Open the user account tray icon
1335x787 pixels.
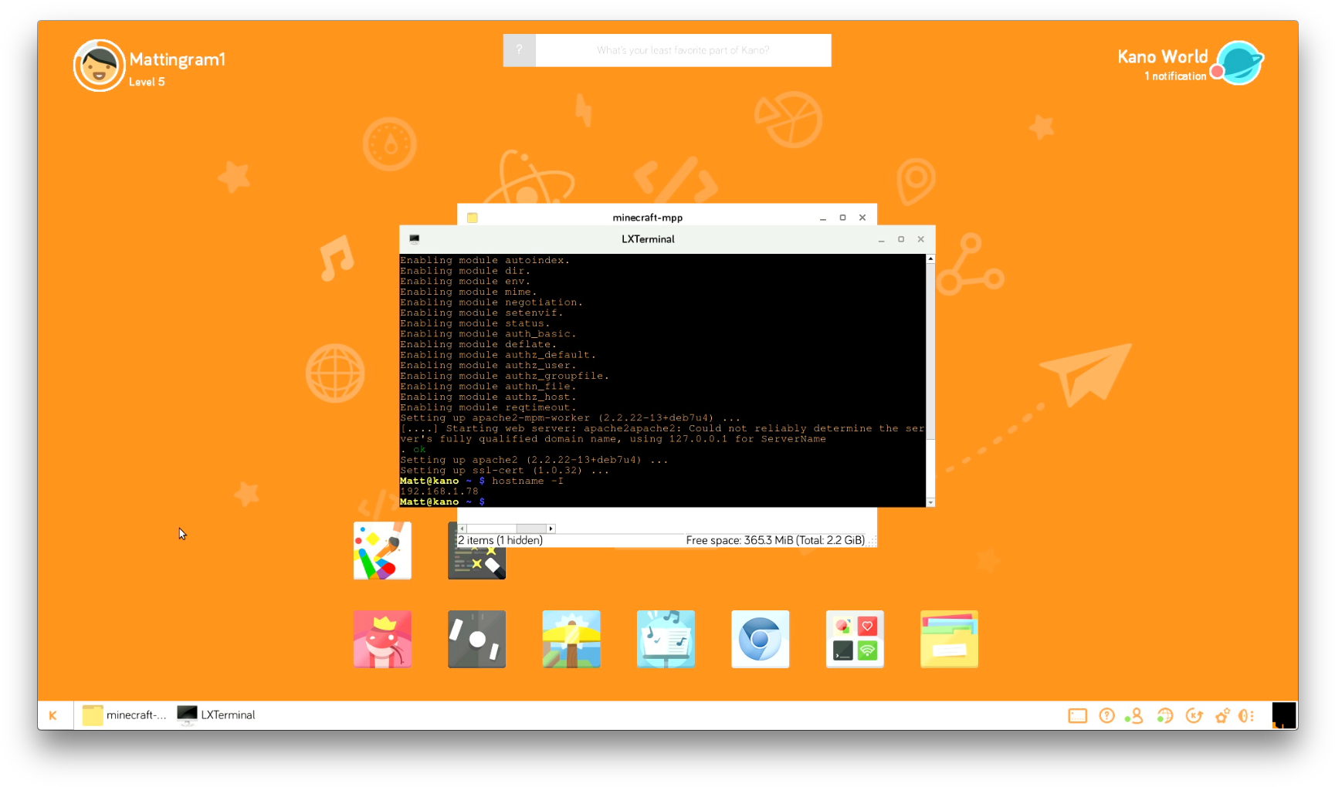(1134, 716)
